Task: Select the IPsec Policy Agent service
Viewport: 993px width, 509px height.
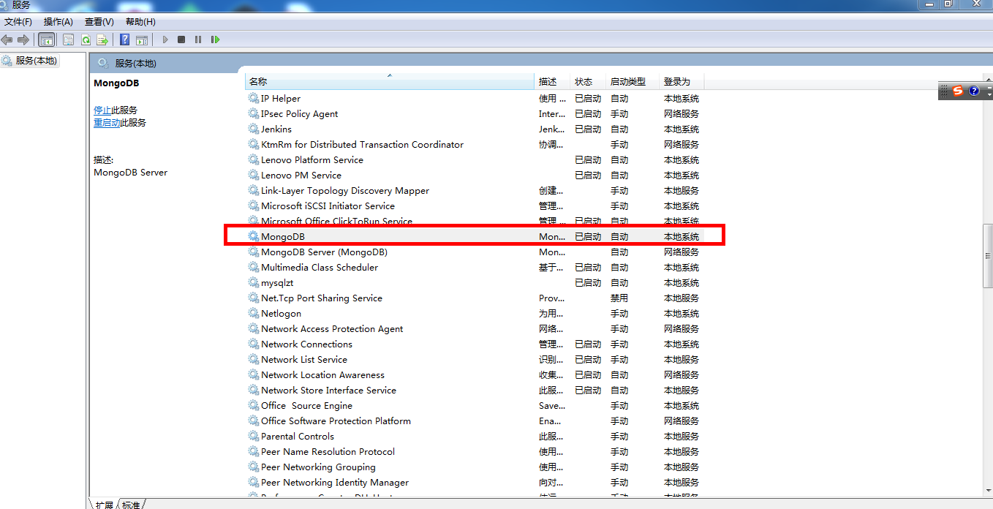Action: [474, 113]
